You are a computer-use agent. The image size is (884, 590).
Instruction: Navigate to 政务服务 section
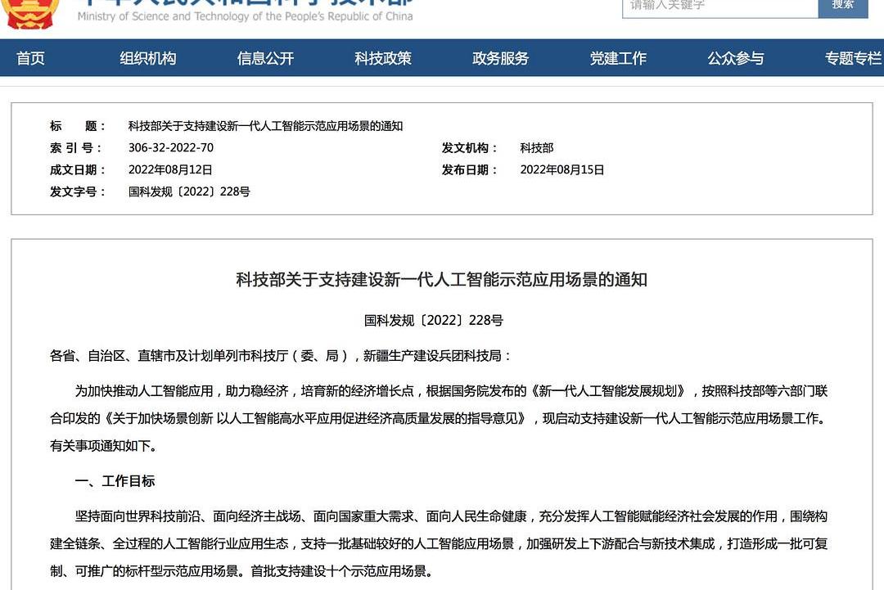click(x=501, y=59)
